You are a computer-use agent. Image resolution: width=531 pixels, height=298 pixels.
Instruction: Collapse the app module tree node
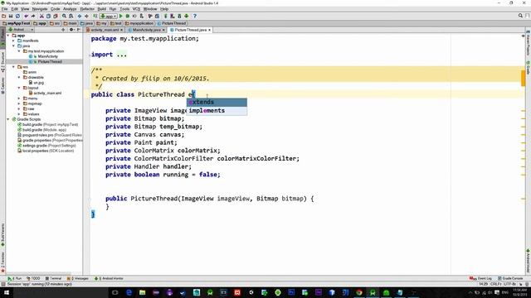(x=8, y=36)
